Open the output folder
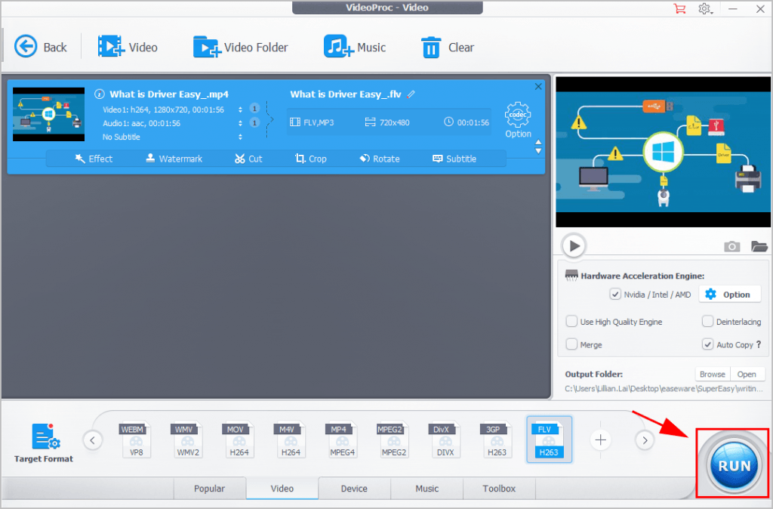Viewport: 773px width, 509px height. 747,375
